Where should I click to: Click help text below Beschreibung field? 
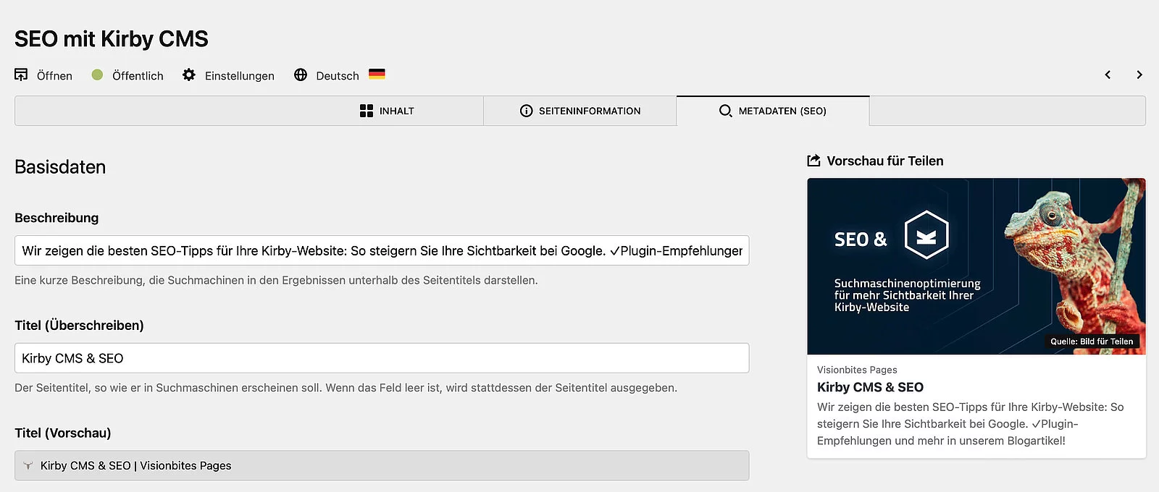point(276,280)
